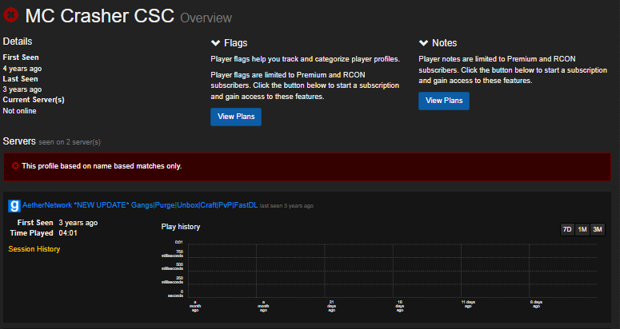Click the Not online current server status
620x329 pixels.
point(20,111)
